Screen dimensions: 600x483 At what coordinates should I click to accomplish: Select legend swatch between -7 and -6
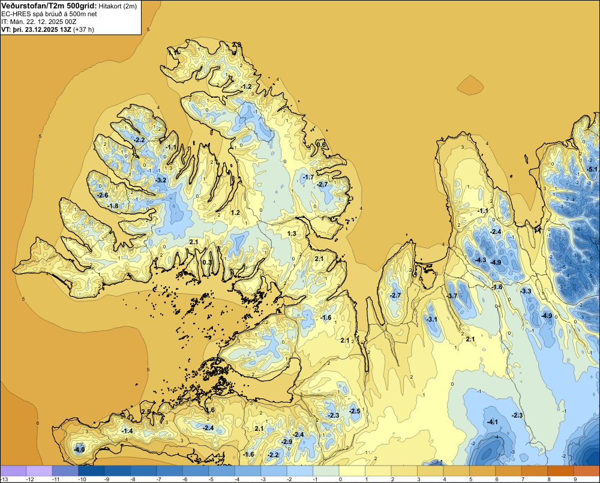tap(170, 470)
